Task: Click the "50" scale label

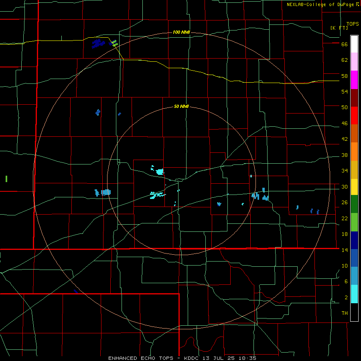Action: coord(345,107)
